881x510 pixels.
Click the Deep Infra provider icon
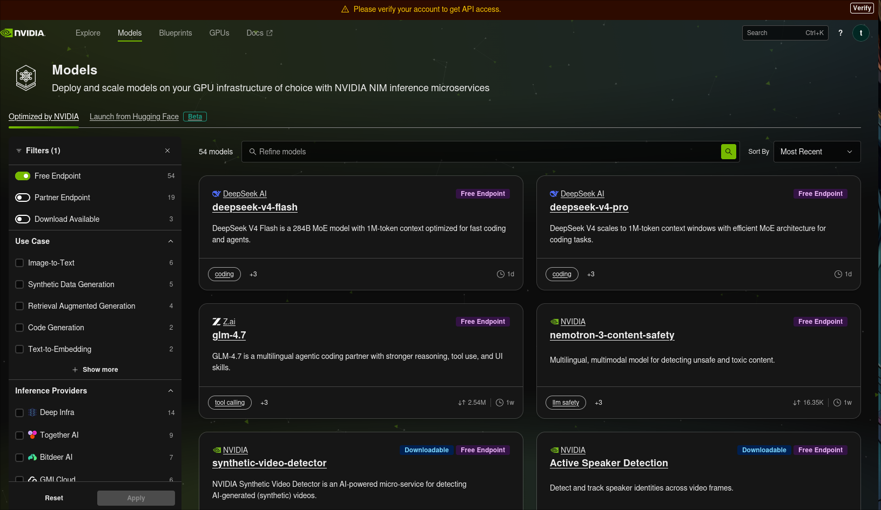32,412
